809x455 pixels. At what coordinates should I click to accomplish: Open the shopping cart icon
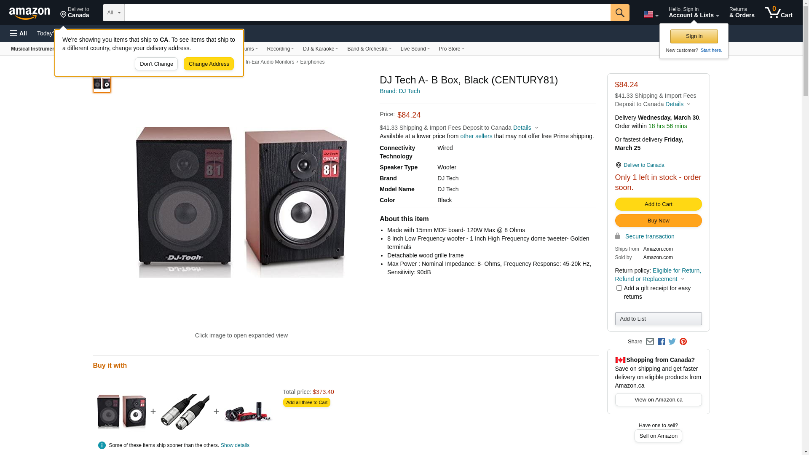coord(778,13)
